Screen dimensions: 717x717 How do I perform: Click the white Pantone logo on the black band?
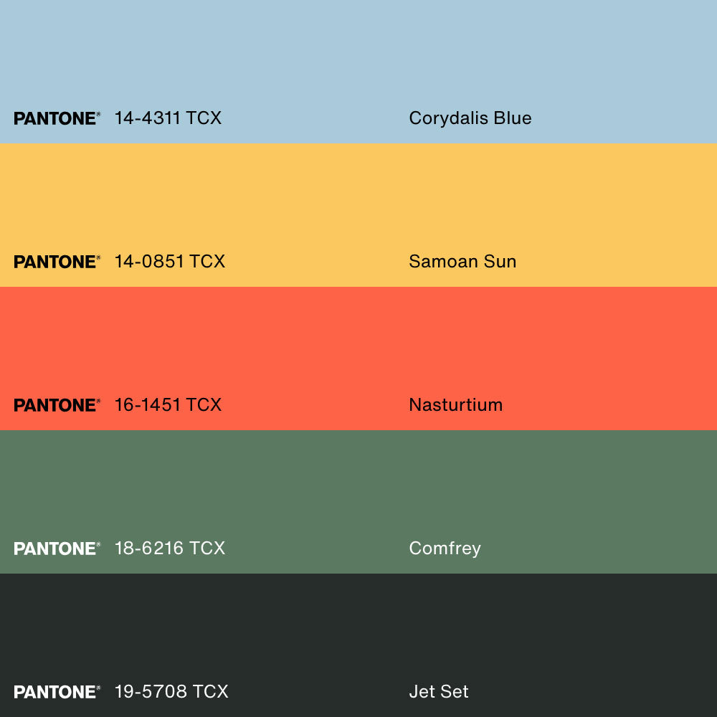pyautogui.click(x=57, y=692)
